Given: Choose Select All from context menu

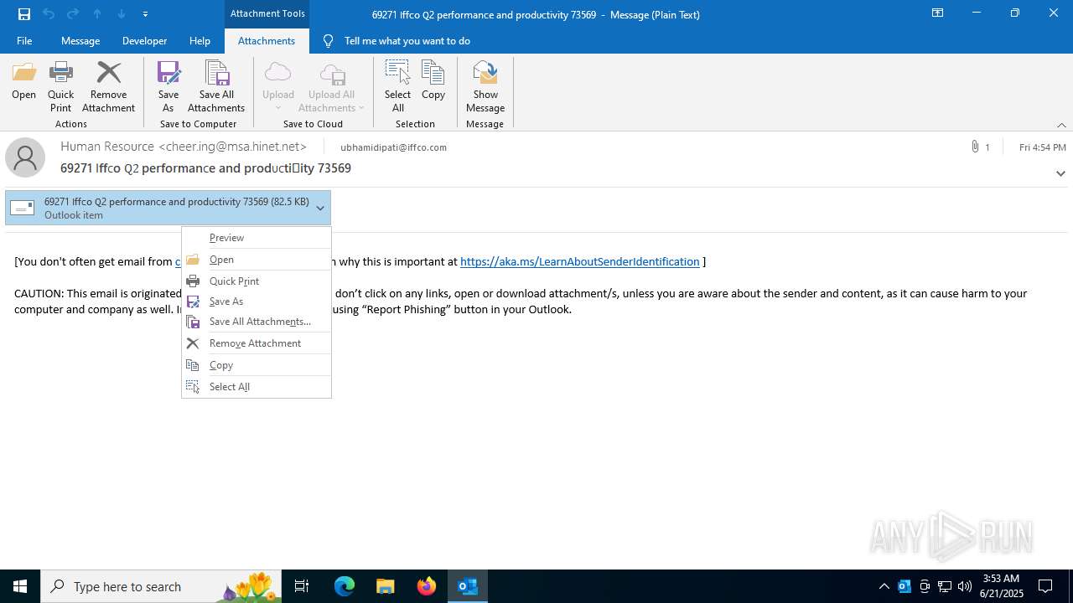Looking at the screenshot, I should [x=257, y=387].
